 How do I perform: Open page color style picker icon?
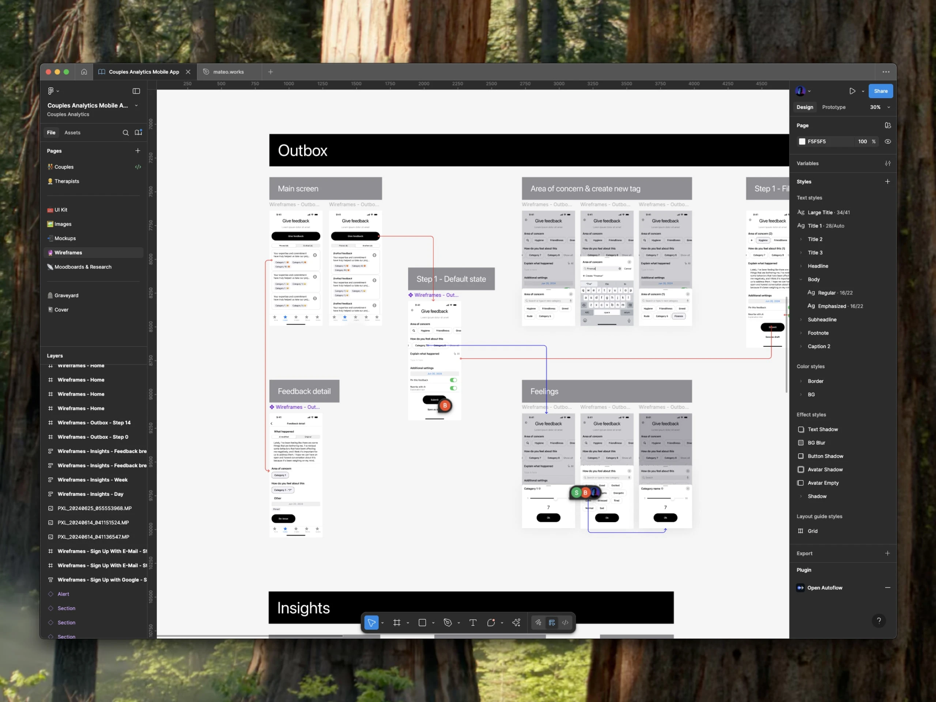(x=887, y=125)
